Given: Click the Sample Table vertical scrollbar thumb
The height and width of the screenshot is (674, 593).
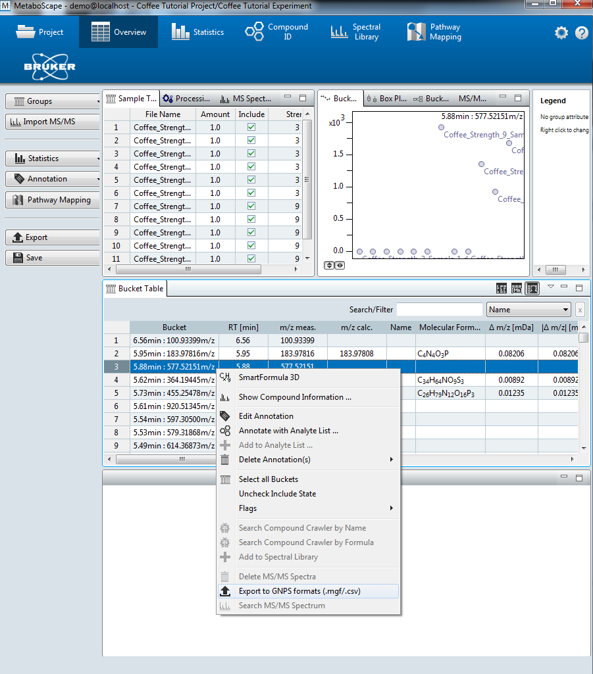Looking at the screenshot, I should [307, 180].
